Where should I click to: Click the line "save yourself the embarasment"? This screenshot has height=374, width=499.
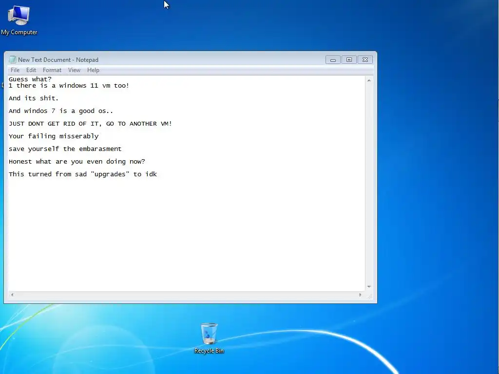(x=65, y=149)
